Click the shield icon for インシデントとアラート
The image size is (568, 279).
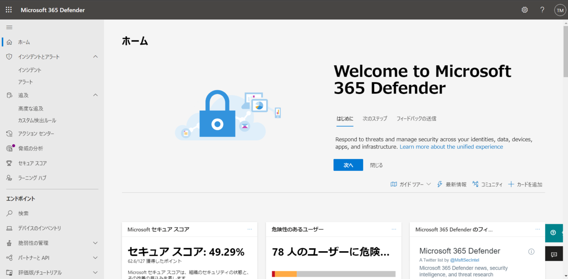click(x=9, y=57)
